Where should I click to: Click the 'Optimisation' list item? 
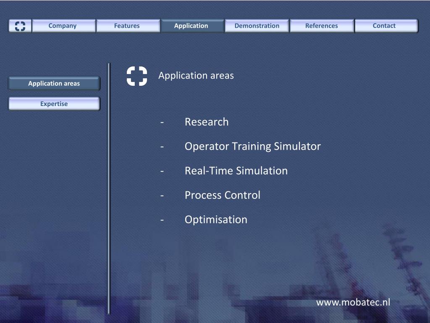(x=216, y=220)
